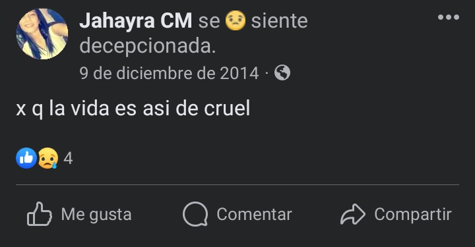Click the Jahayra CM name link
The width and height of the screenshot is (475, 247).
click(x=136, y=20)
